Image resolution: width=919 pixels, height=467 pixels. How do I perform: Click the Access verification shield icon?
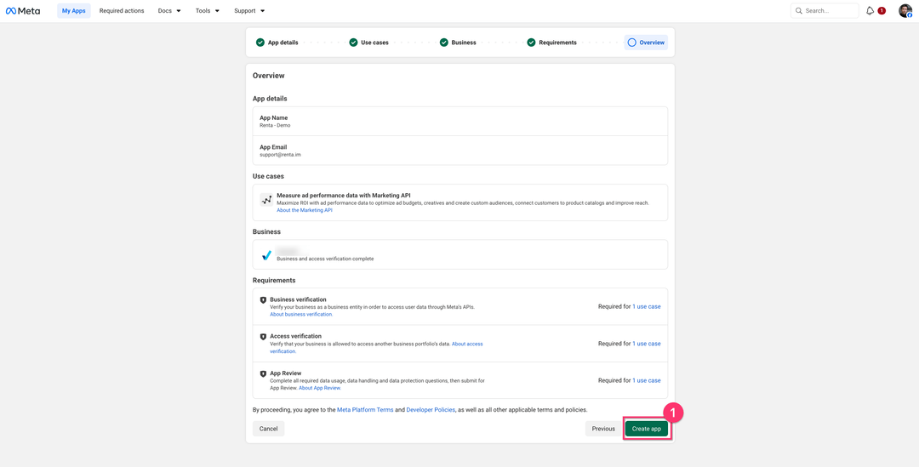point(263,336)
